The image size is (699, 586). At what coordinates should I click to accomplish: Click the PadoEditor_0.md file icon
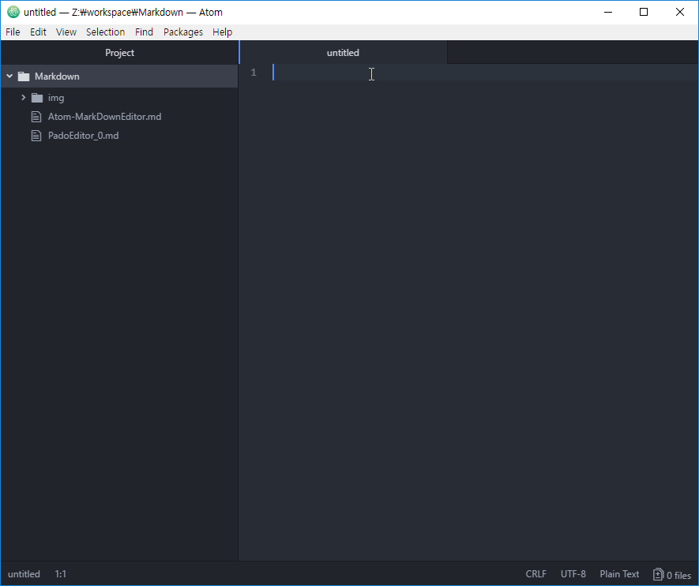[36, 136]
